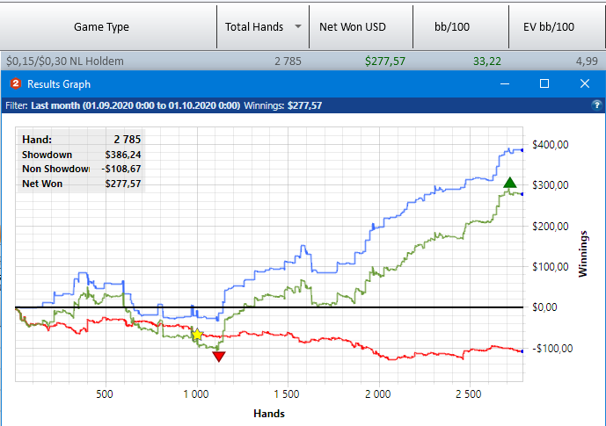This screenshot has width=606, height=426.
Task: Sort by EV bb/100 column header
Action: (558, 26)
